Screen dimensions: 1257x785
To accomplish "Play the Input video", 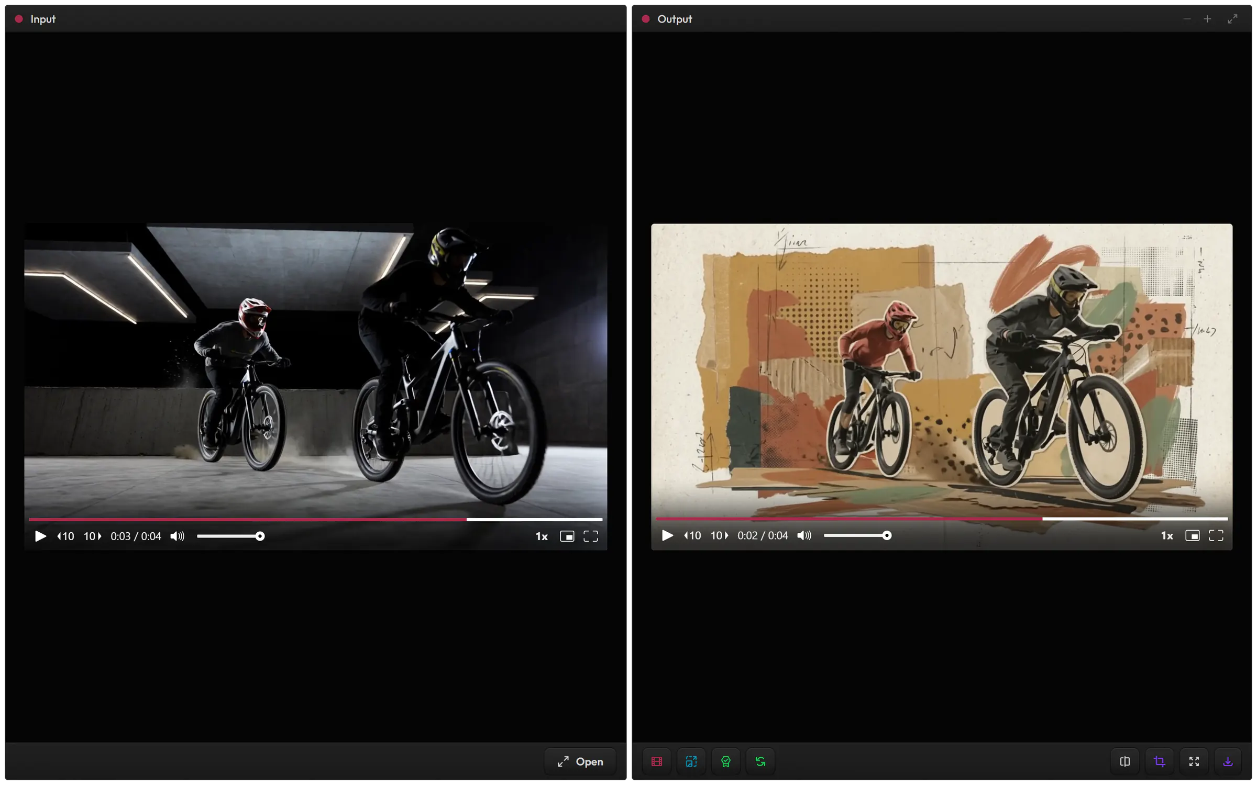I will point(40,536).
